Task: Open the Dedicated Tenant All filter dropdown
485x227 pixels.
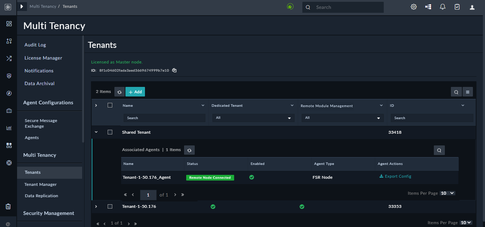Action: coord(253,118)
